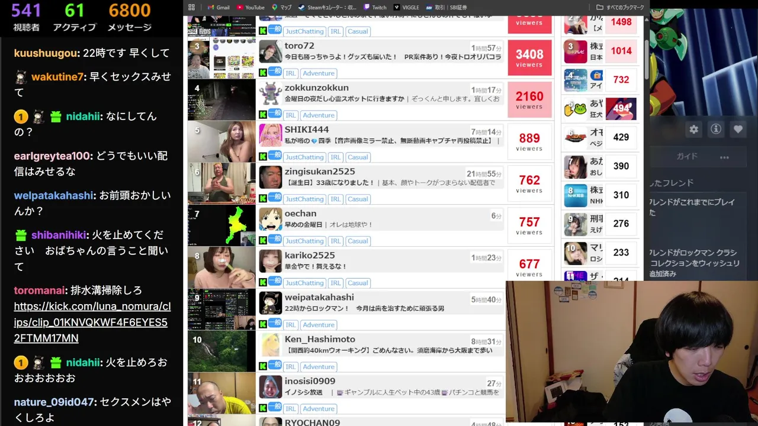Open the toro72 channel name link
Viewport: 758px width, 426px height.
pyautogui.click(x=299, y=46)
